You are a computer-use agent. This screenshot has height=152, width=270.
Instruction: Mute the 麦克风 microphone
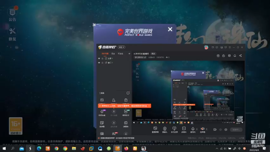pos(193,130)
